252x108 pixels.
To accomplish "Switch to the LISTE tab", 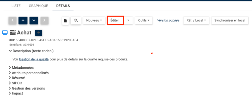I will click(16, 6).
